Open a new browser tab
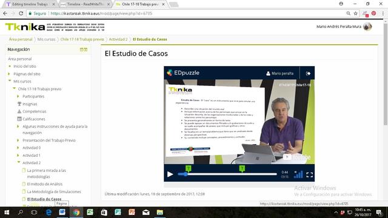Image resolution: width=388 pixels, height=218 pixels. (x=173, y=4)
